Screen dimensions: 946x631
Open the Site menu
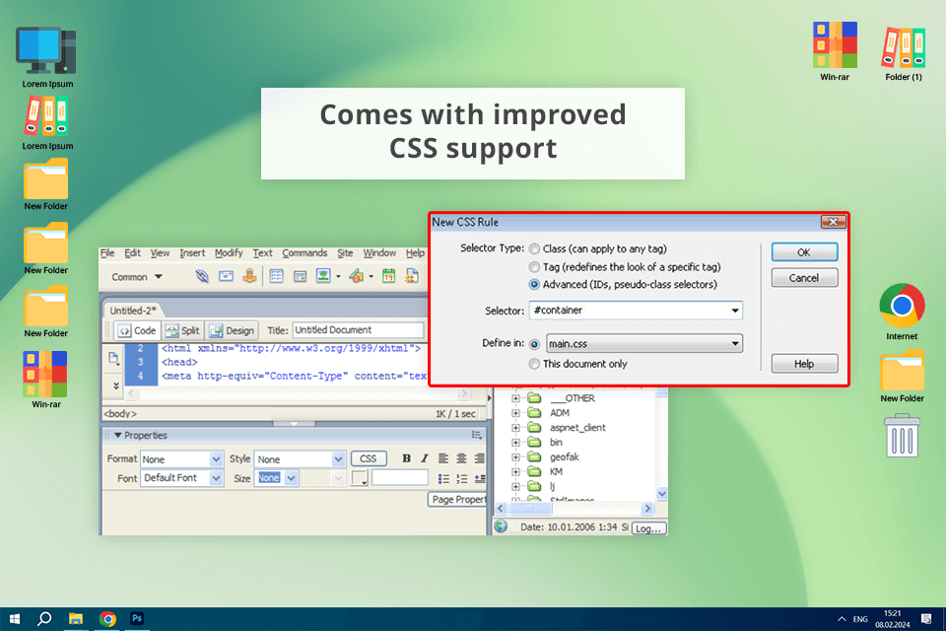(x=345, y=253)
